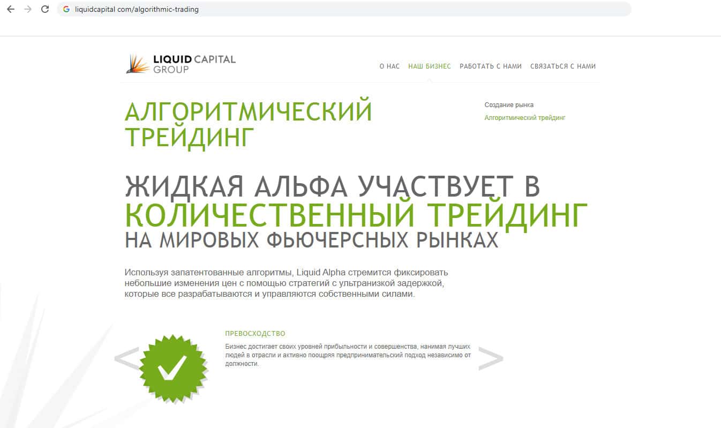Focus the address bar URL field

(344, 9)
